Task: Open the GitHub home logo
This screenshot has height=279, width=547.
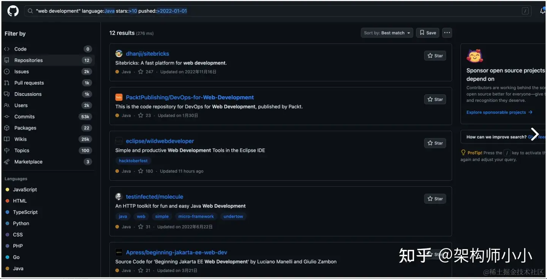Action: 13,11
